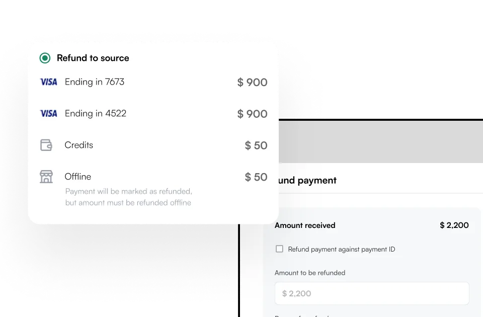Image resolution: width=483 pixels, height=317 pixels.
Task: Select the first Visa logo in the list
Action: (x=48, y=82)
